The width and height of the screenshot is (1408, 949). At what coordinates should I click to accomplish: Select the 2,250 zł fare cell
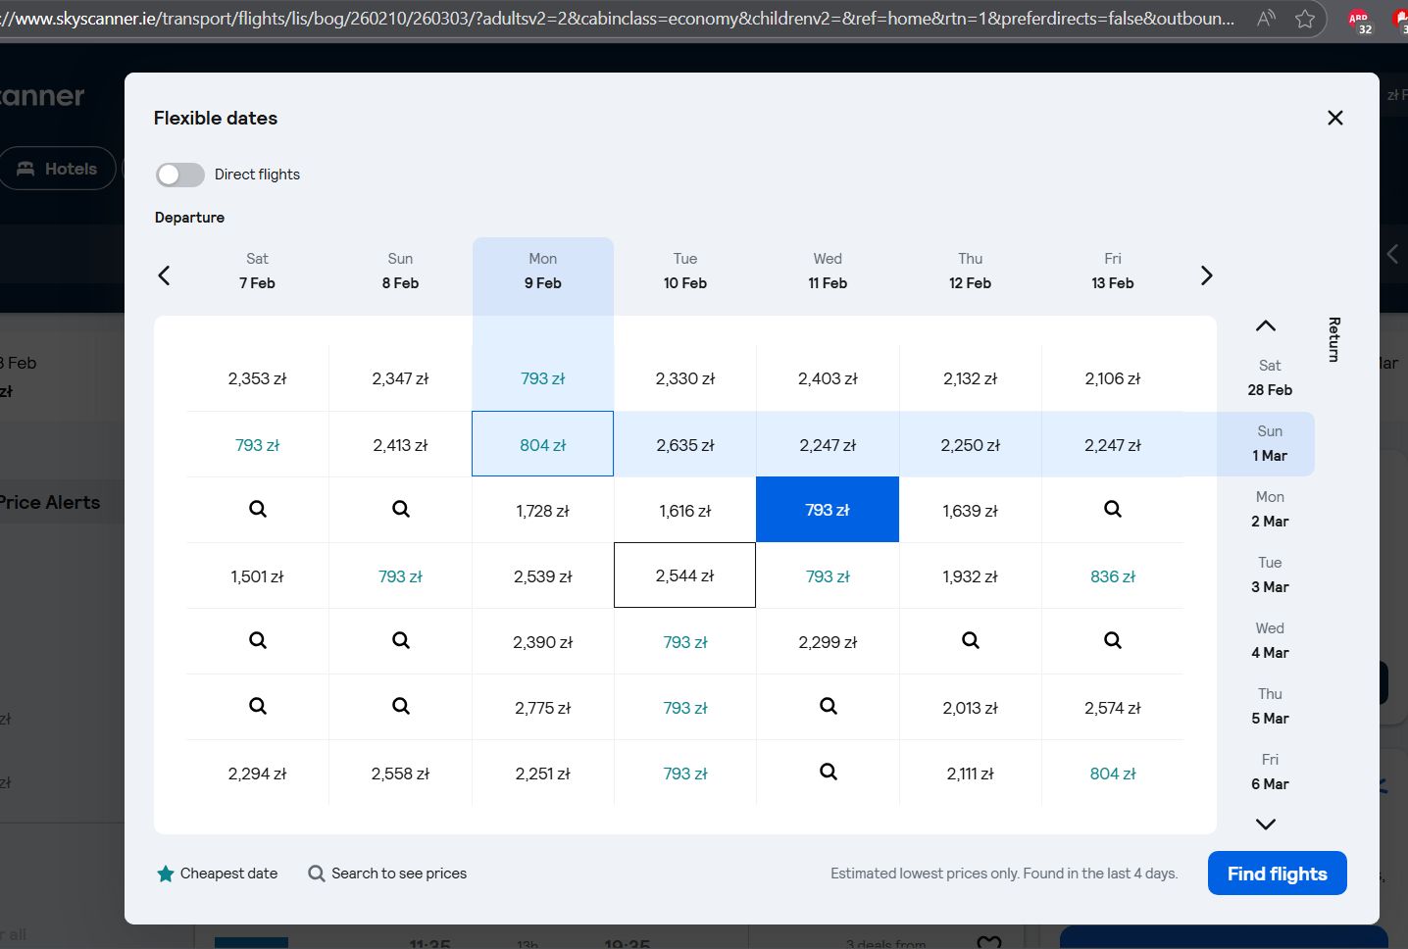coord(971,445)
